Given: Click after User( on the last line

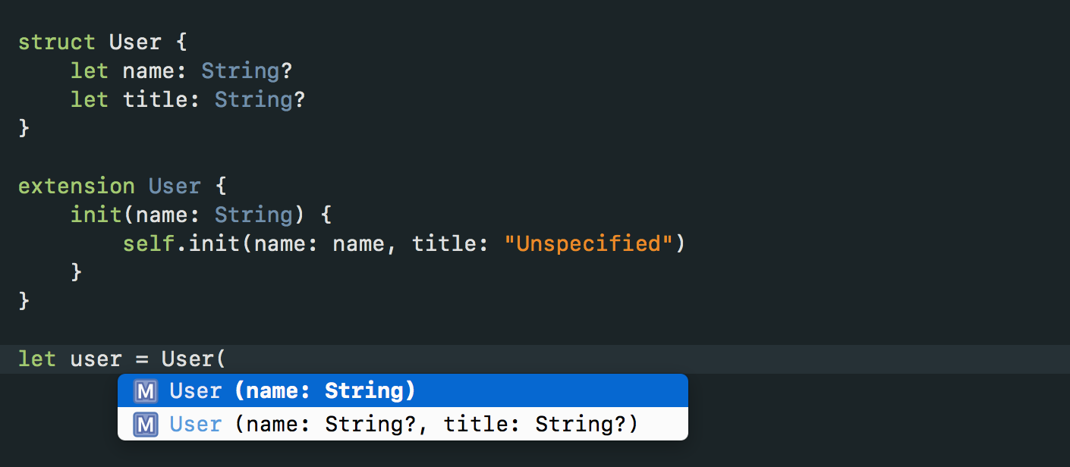Looking at the screenshot, I should [x=228, y=359].
